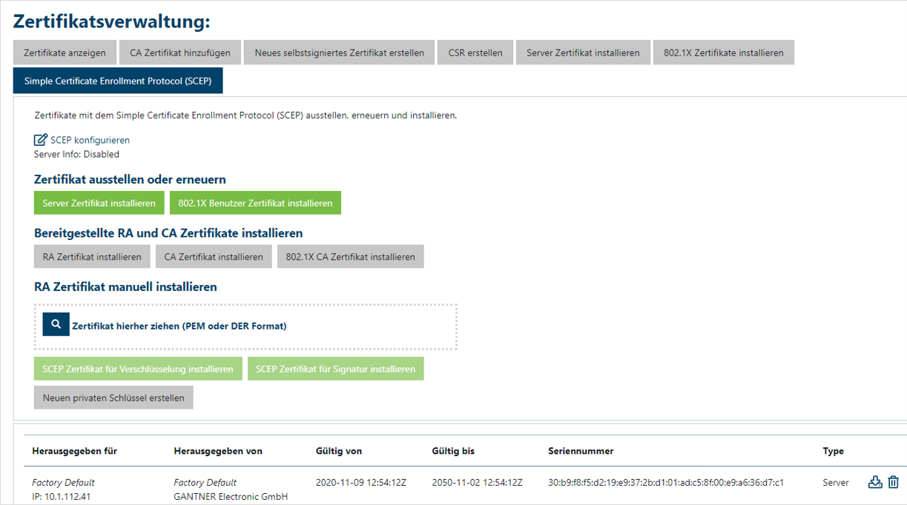Click gray CA Zertifikat installieren button
The width and height of the screenshot is (907, 505).
point(214,257)
